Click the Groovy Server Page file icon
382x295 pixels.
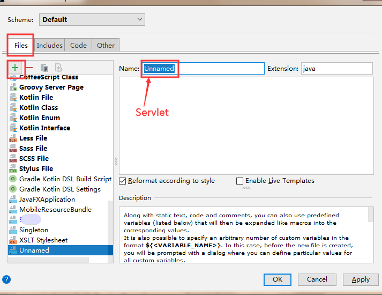pyautogui.click(x=13, y=87)
